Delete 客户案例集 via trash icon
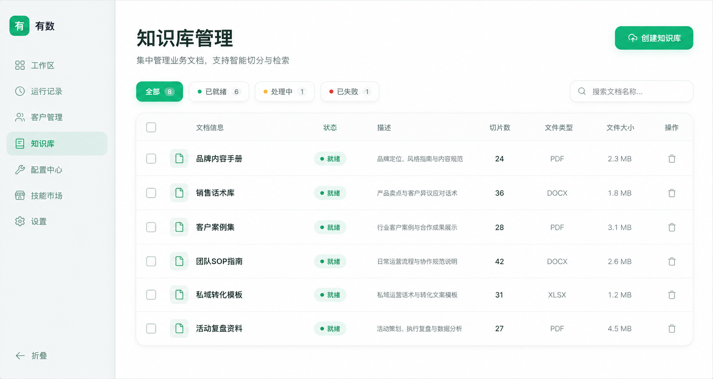 click(672, 227)
